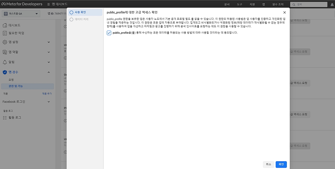335x169 pixels.
Task: Click the 활동 로그 sidebar link
Action: pos(15,118)
